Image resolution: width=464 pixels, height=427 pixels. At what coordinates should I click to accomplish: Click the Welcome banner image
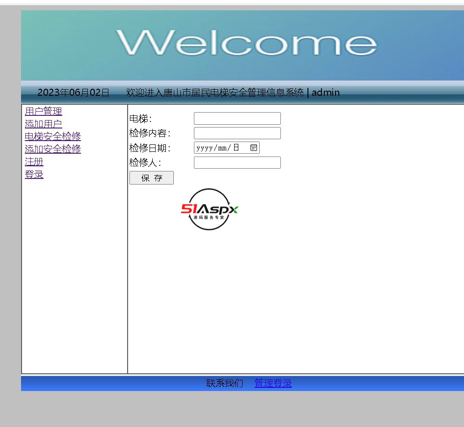click(243, 45)
